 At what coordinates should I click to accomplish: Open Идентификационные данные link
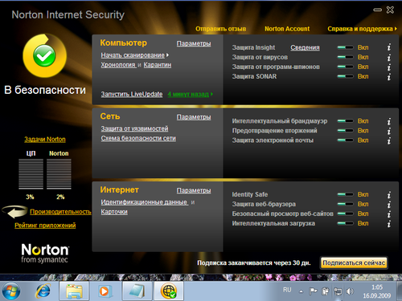click(144, 202)
